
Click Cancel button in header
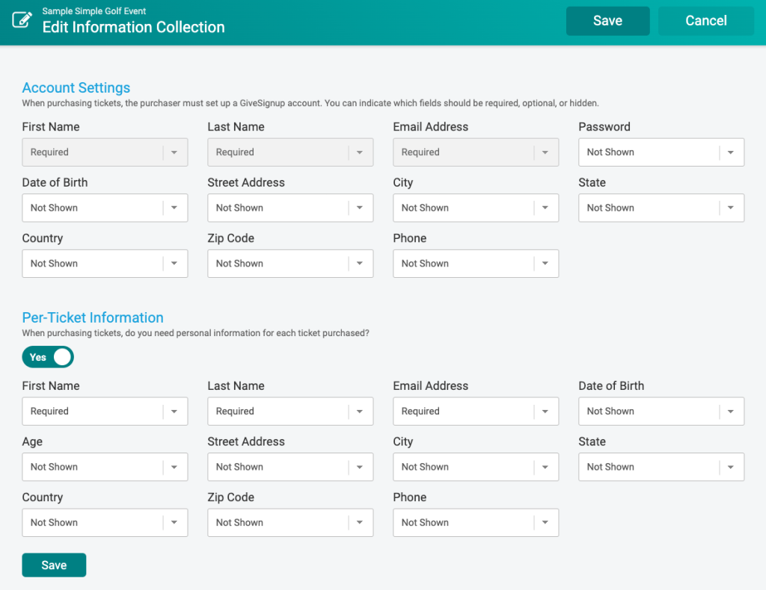pyautogui.click(x=706, y=20)
